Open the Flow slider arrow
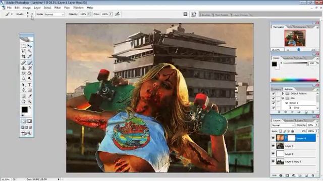Viewport: 323px width, 181px height. [x=111, y=14]
